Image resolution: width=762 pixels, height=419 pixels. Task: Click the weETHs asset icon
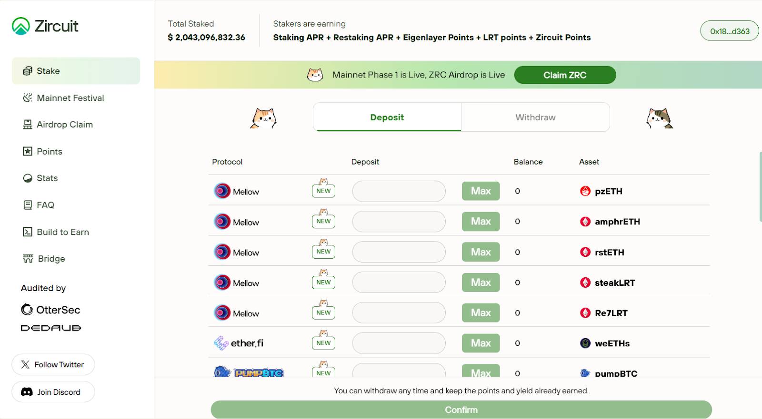click(585, 343)
